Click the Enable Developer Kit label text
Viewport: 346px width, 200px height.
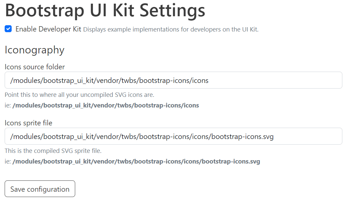click(48, 29)
